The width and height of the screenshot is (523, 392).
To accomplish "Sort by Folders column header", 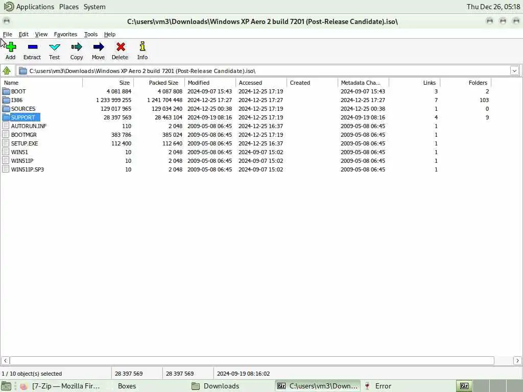I will [466, 83].
